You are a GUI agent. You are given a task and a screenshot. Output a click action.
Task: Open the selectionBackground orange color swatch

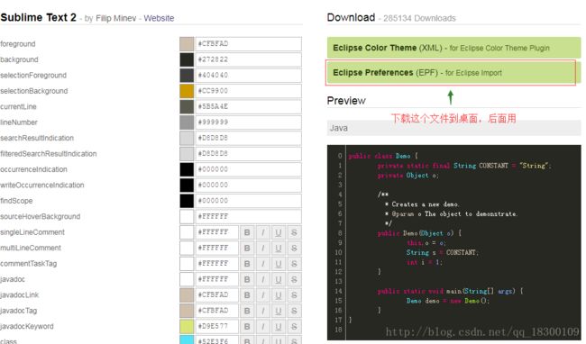click(x=187, y=91)
